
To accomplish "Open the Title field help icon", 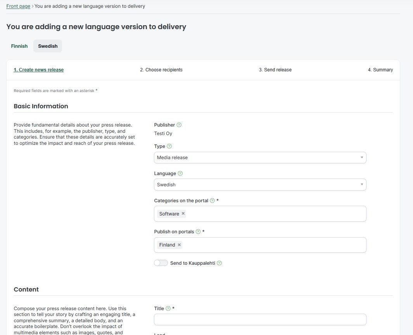I will coord(168,308).
